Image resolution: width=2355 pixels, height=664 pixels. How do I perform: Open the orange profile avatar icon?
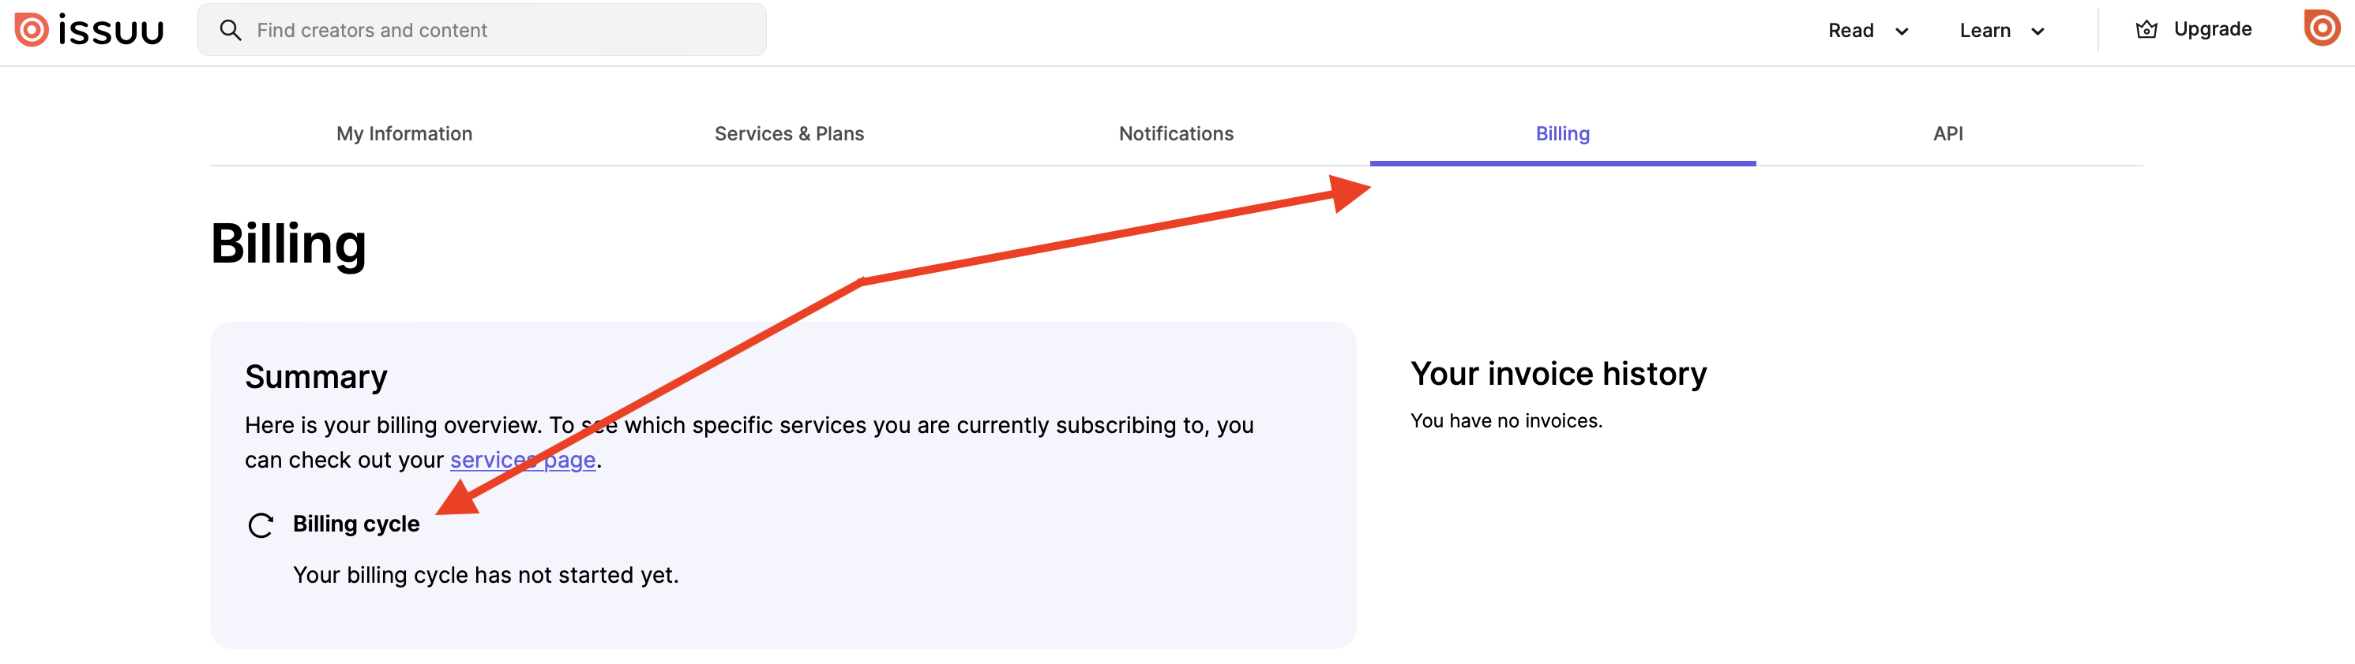click(2321, 28)
